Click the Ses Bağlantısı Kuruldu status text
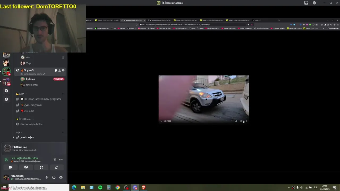This screenshot has width=340, height=191. click(24, 158)
